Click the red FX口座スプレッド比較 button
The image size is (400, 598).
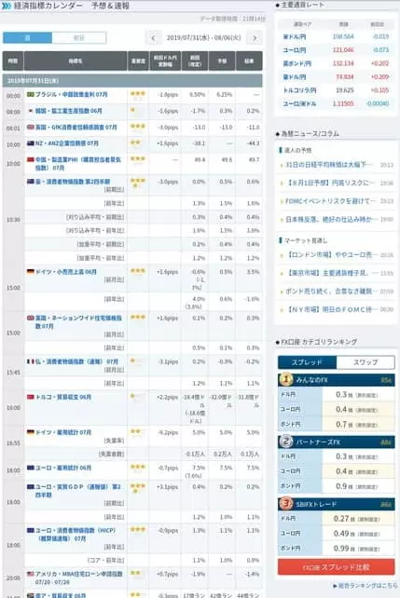[337, 567]
